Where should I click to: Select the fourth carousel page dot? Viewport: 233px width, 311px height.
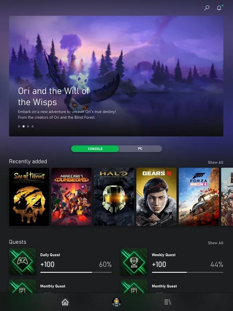coord(33,127)
